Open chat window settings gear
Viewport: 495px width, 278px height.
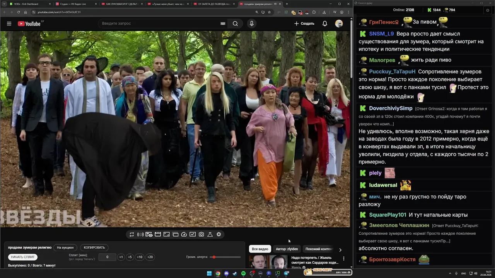click(487, 10)
